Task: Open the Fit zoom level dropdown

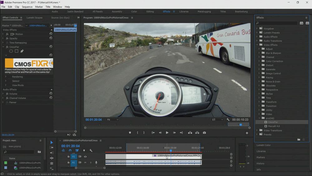Action: pyautogui.click(x=113, y=120)
